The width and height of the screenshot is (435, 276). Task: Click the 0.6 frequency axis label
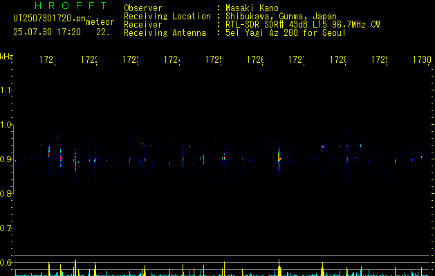click(x=6, y=262)
